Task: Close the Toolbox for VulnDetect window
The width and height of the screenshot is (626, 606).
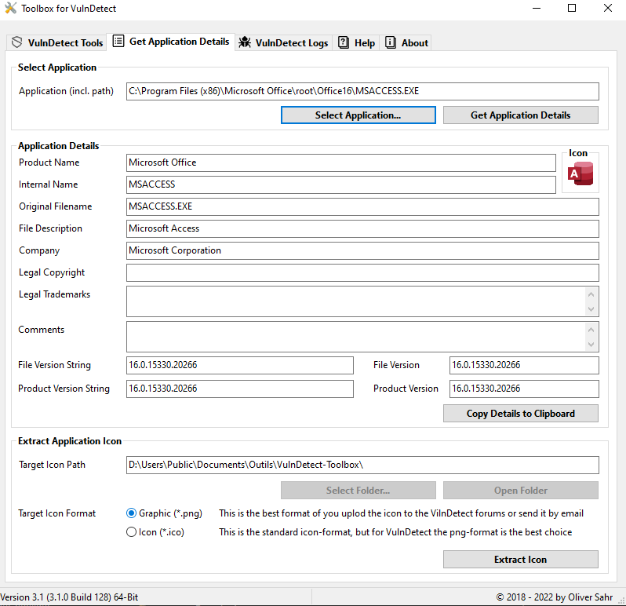Action: [608, 8]
